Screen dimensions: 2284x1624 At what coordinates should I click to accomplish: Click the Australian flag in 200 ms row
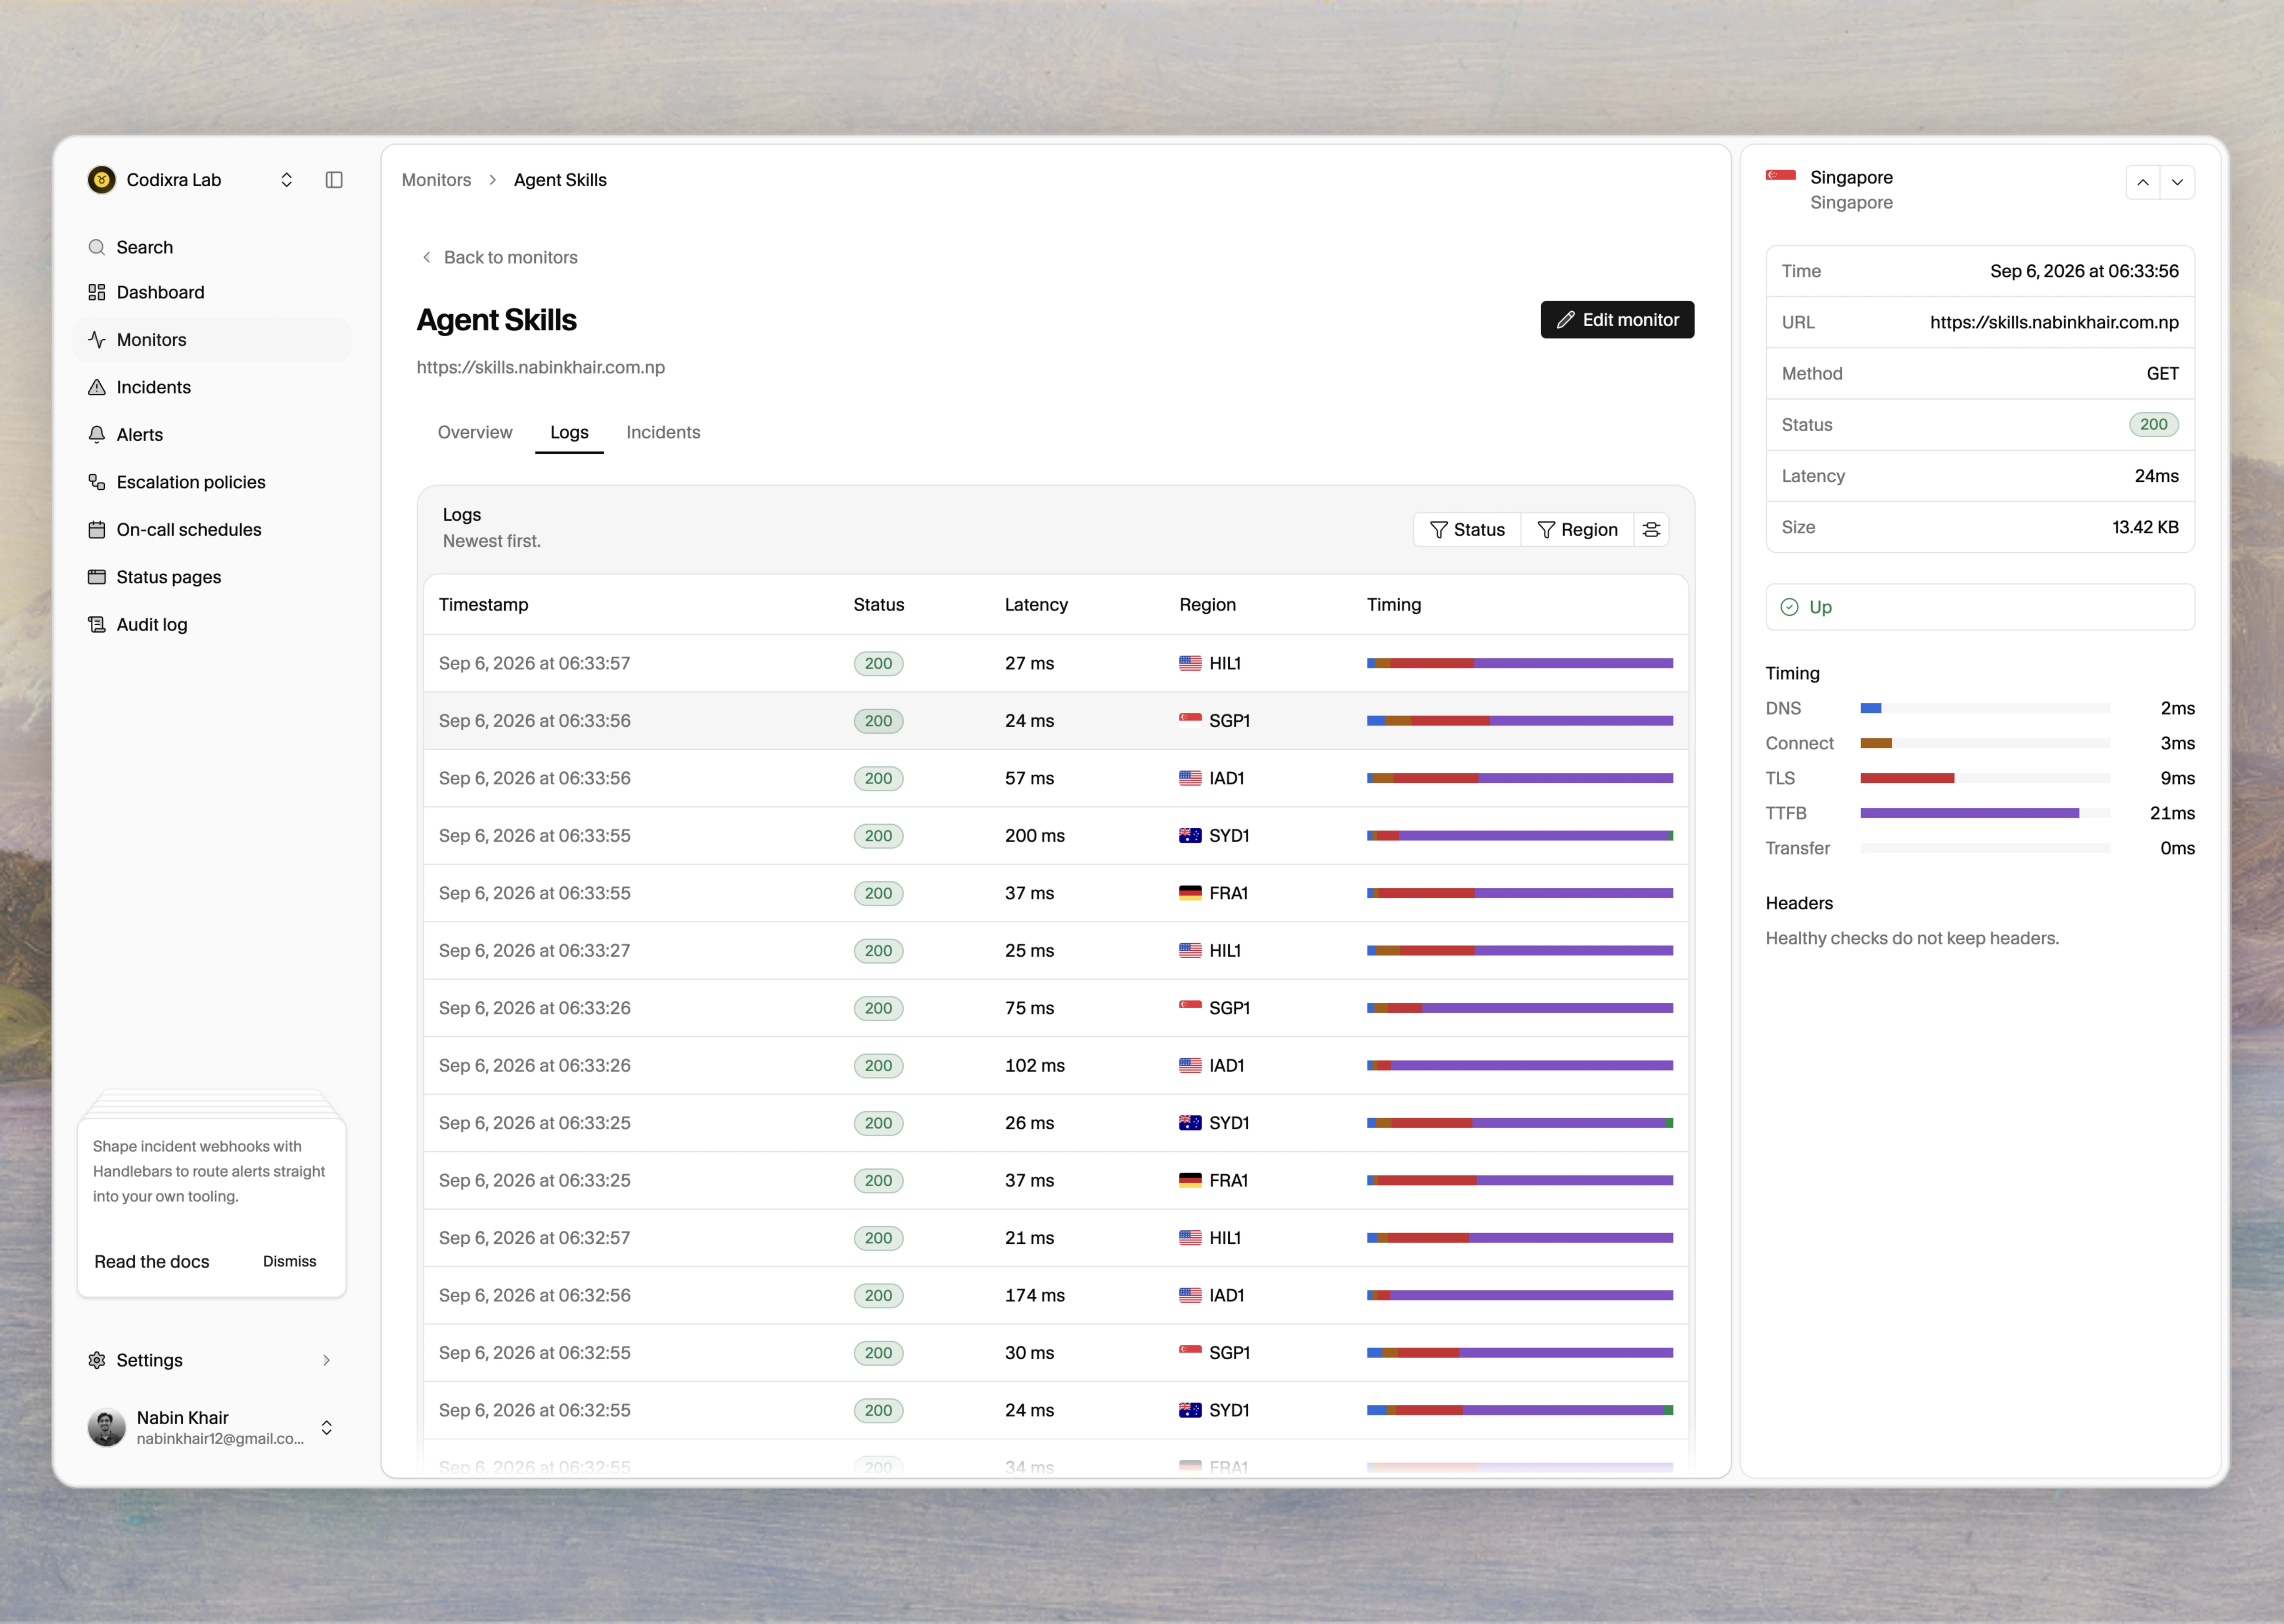pos(1190,836)
